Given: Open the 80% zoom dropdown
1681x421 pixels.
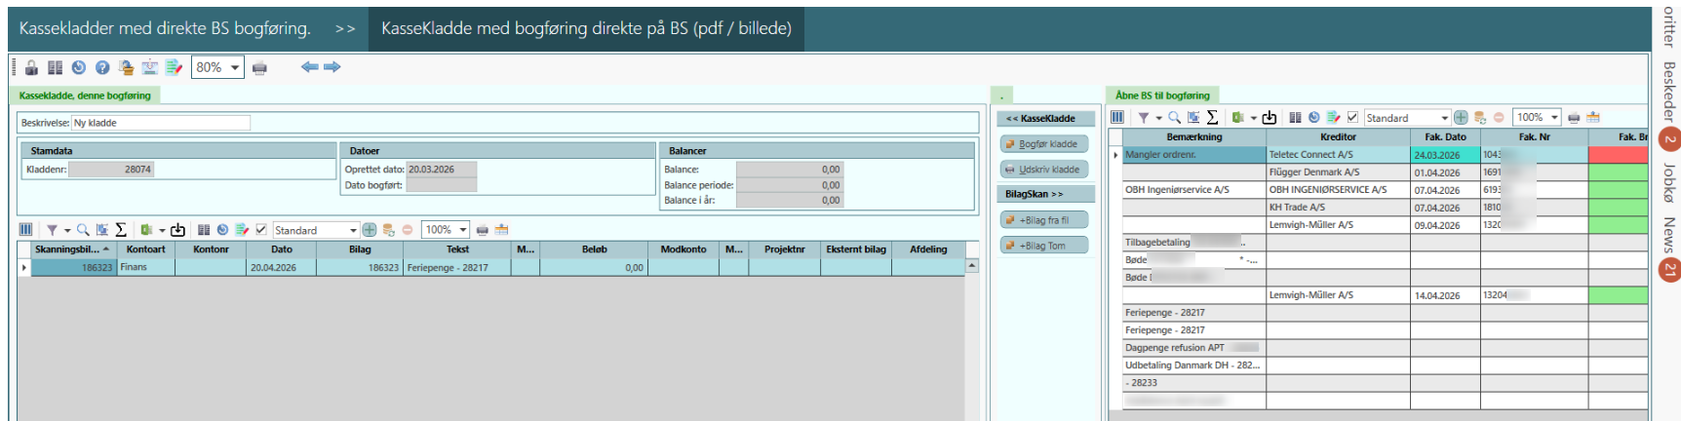Looking at the screenshot, I should click(235, 67).
